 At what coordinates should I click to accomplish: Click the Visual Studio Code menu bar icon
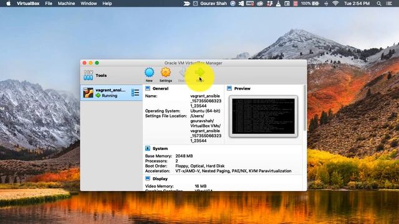(241, 4)
